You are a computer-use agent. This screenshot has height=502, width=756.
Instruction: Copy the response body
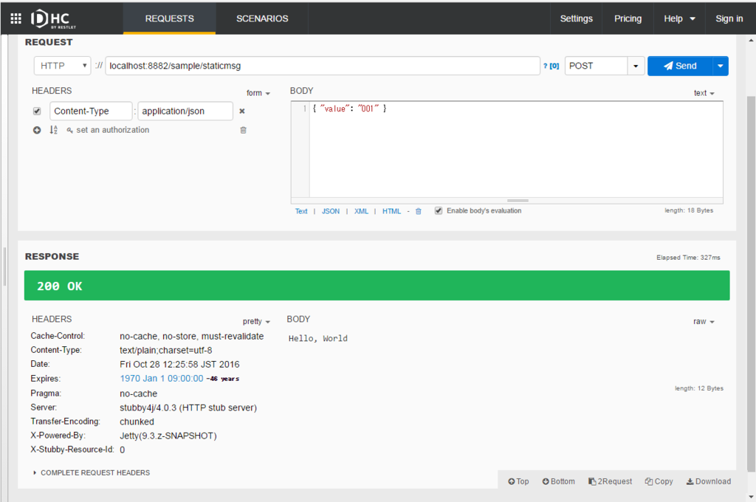659,481
